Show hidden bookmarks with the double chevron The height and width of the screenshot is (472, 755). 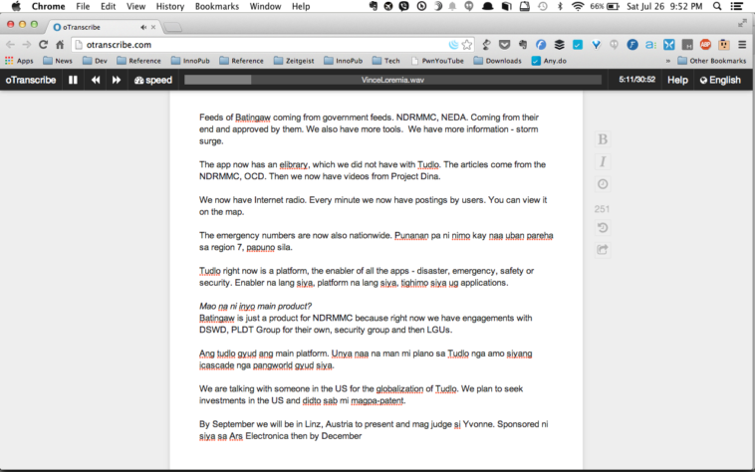point(668,61)
